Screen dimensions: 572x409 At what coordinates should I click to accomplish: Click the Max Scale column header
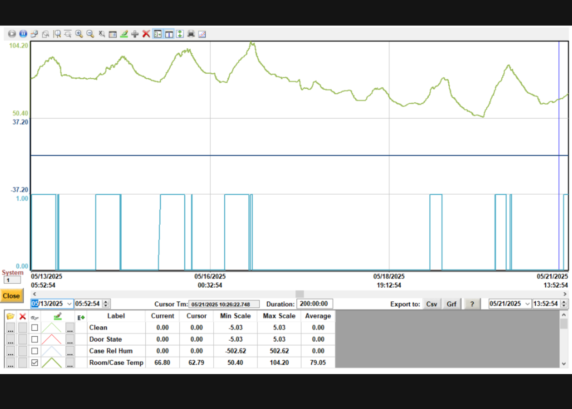point(279,316)
